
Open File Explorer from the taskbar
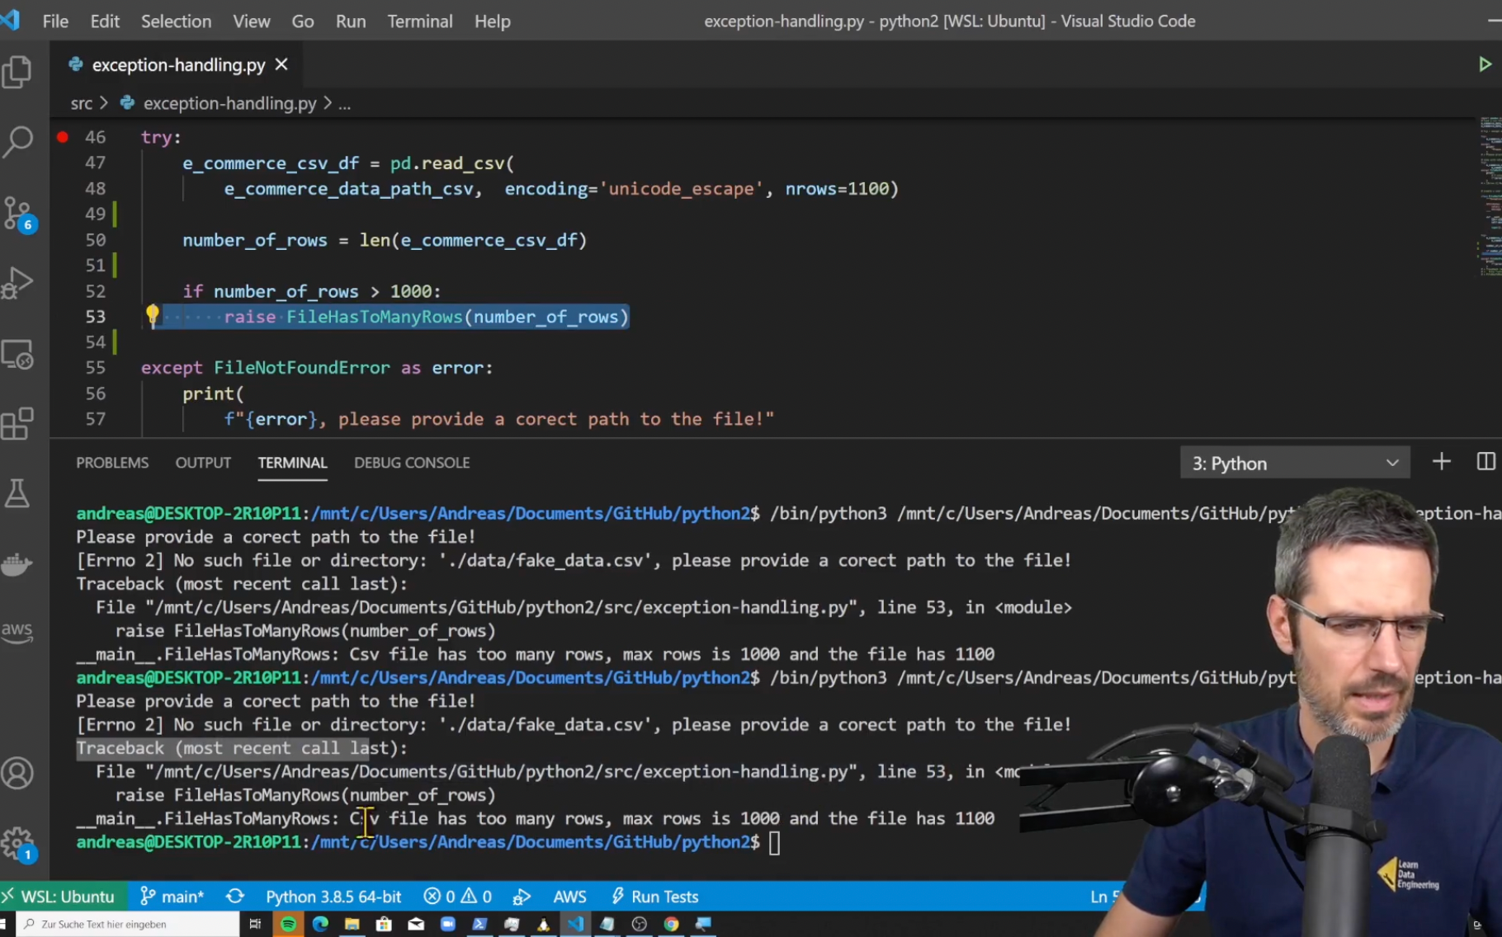[x=352, y=924]
